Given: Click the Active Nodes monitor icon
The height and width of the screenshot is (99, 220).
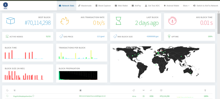Looking at the screenshot, I should [7, 36].
